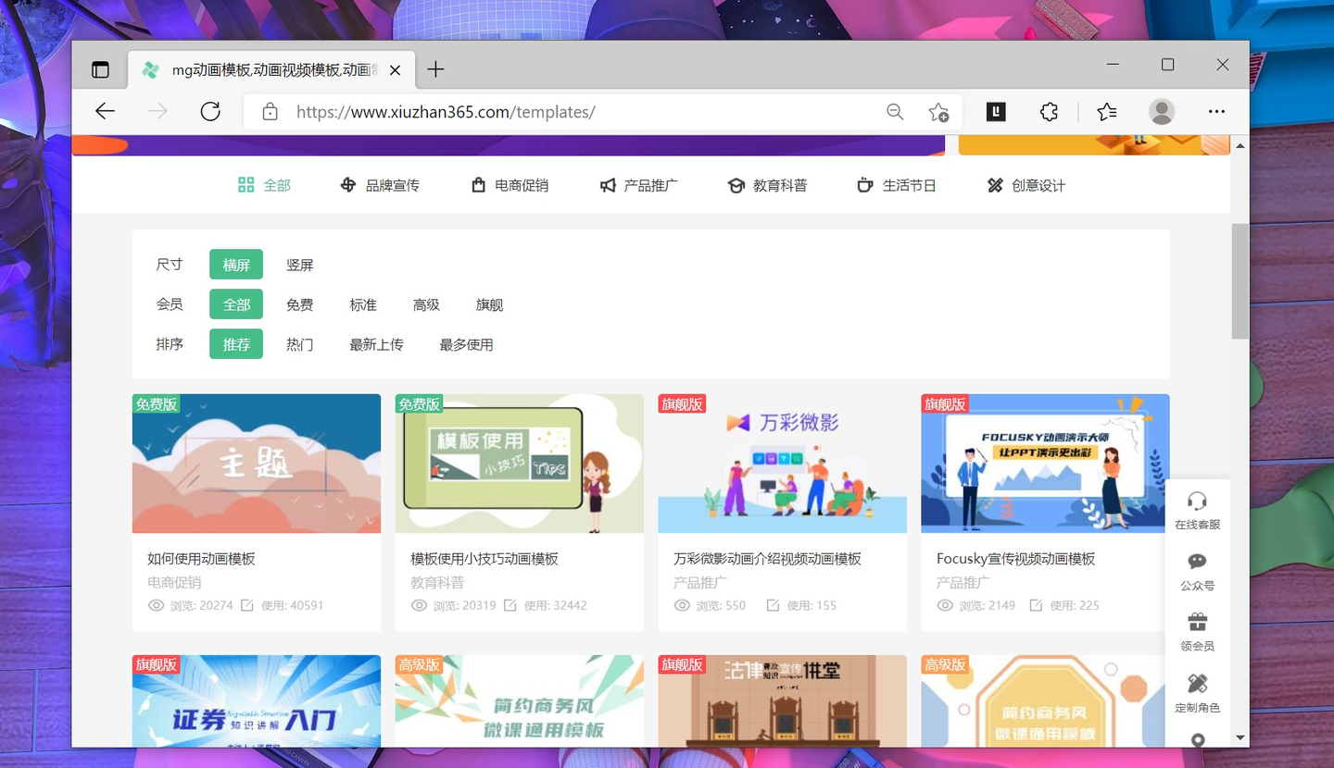
Task: Open the Focusky template thumbnail
Action: pyautogui.click(x=1045, y=464)
